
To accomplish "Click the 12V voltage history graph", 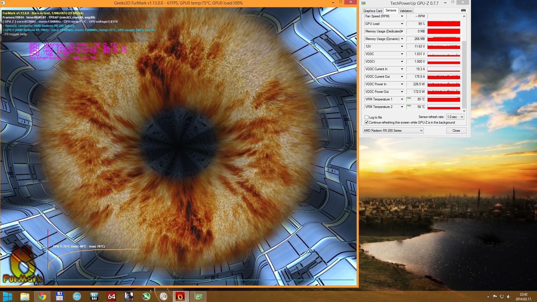I will tap(444, 46).
